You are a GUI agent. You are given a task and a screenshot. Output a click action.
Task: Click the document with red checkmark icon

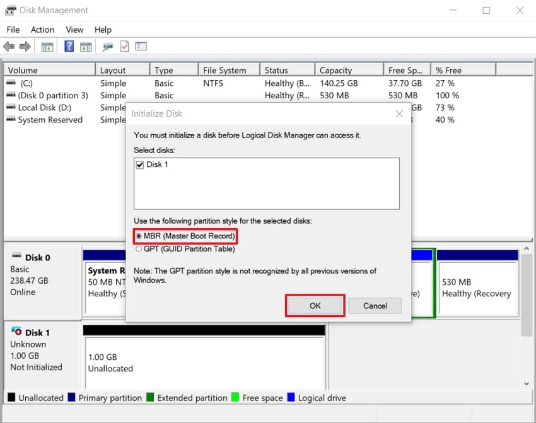124,46
